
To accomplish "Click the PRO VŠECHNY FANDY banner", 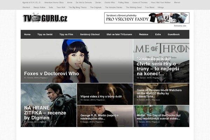I will [147, 18].
